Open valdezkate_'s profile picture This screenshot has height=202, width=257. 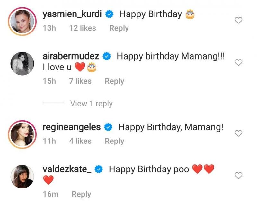pos(22,177)
